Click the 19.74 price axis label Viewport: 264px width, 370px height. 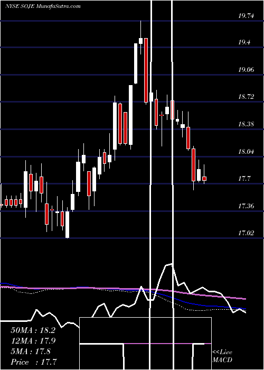click(x=246, y=16)
